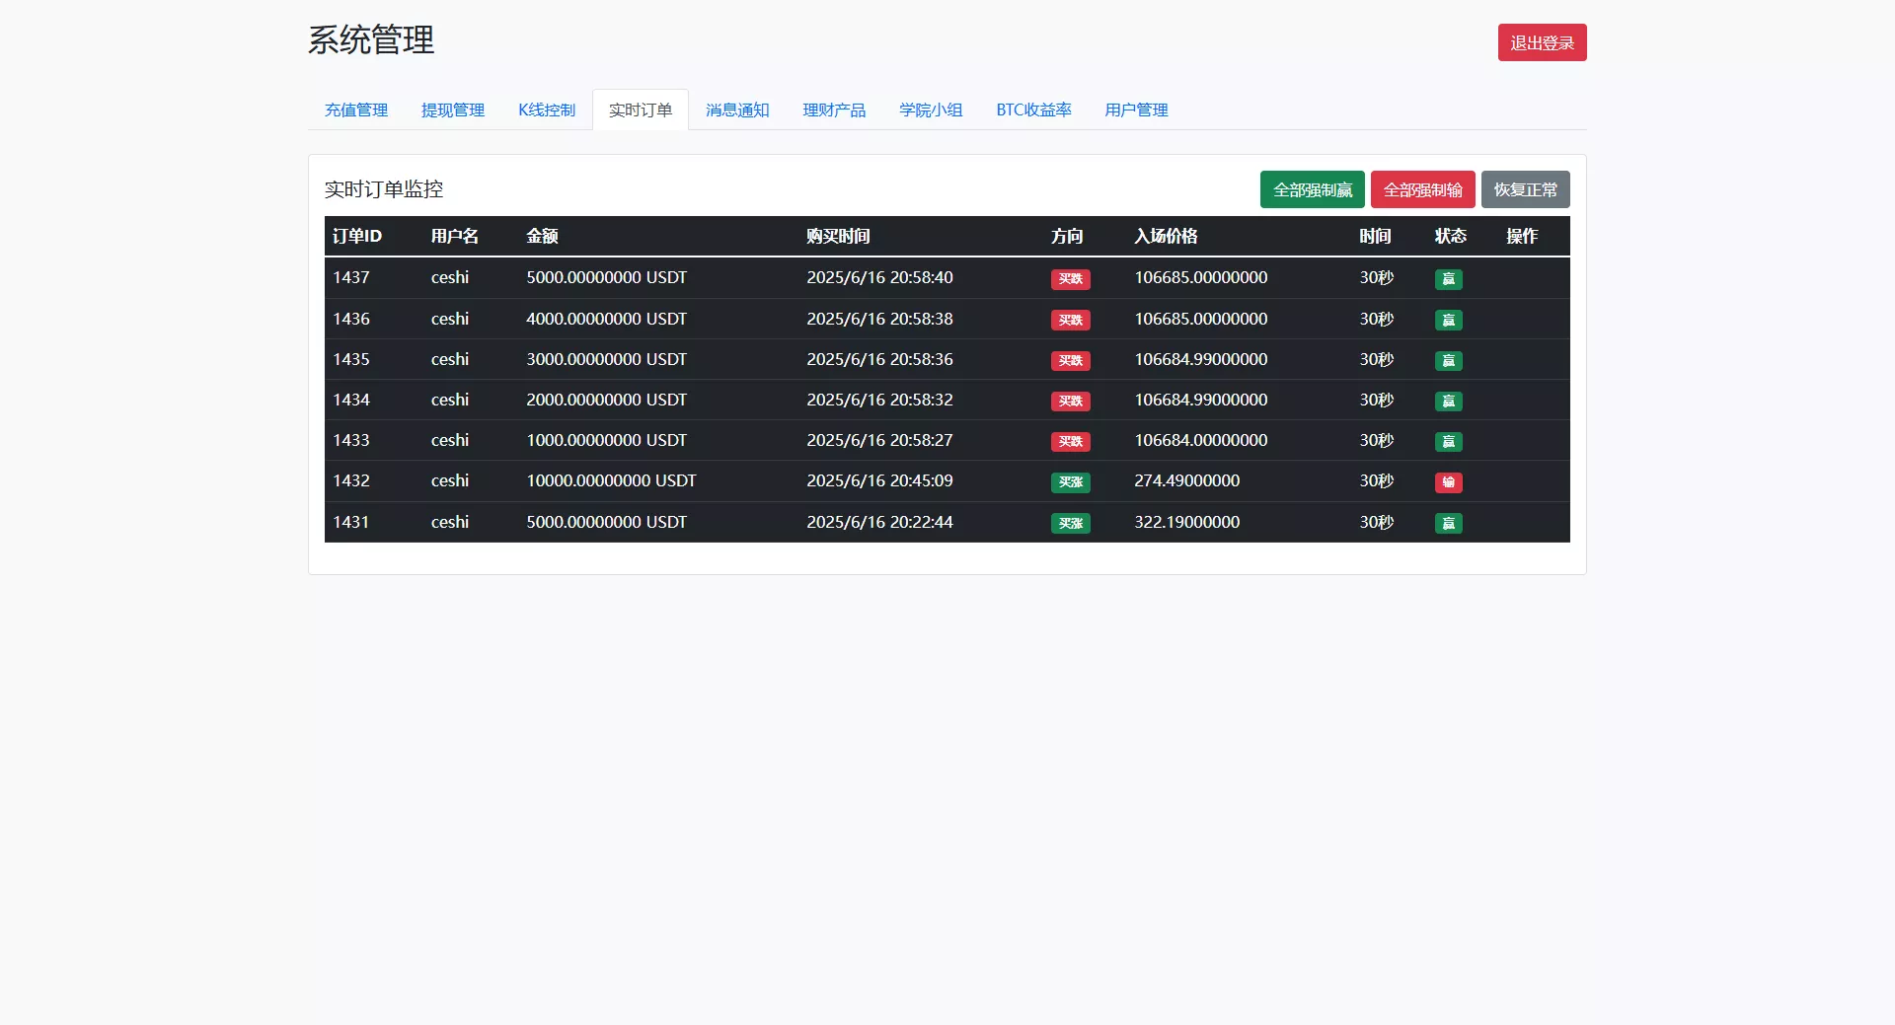This screenshot has height=1025, width=1895.
Task: Click the red 退出登录 button
Action: (1542, 43)
